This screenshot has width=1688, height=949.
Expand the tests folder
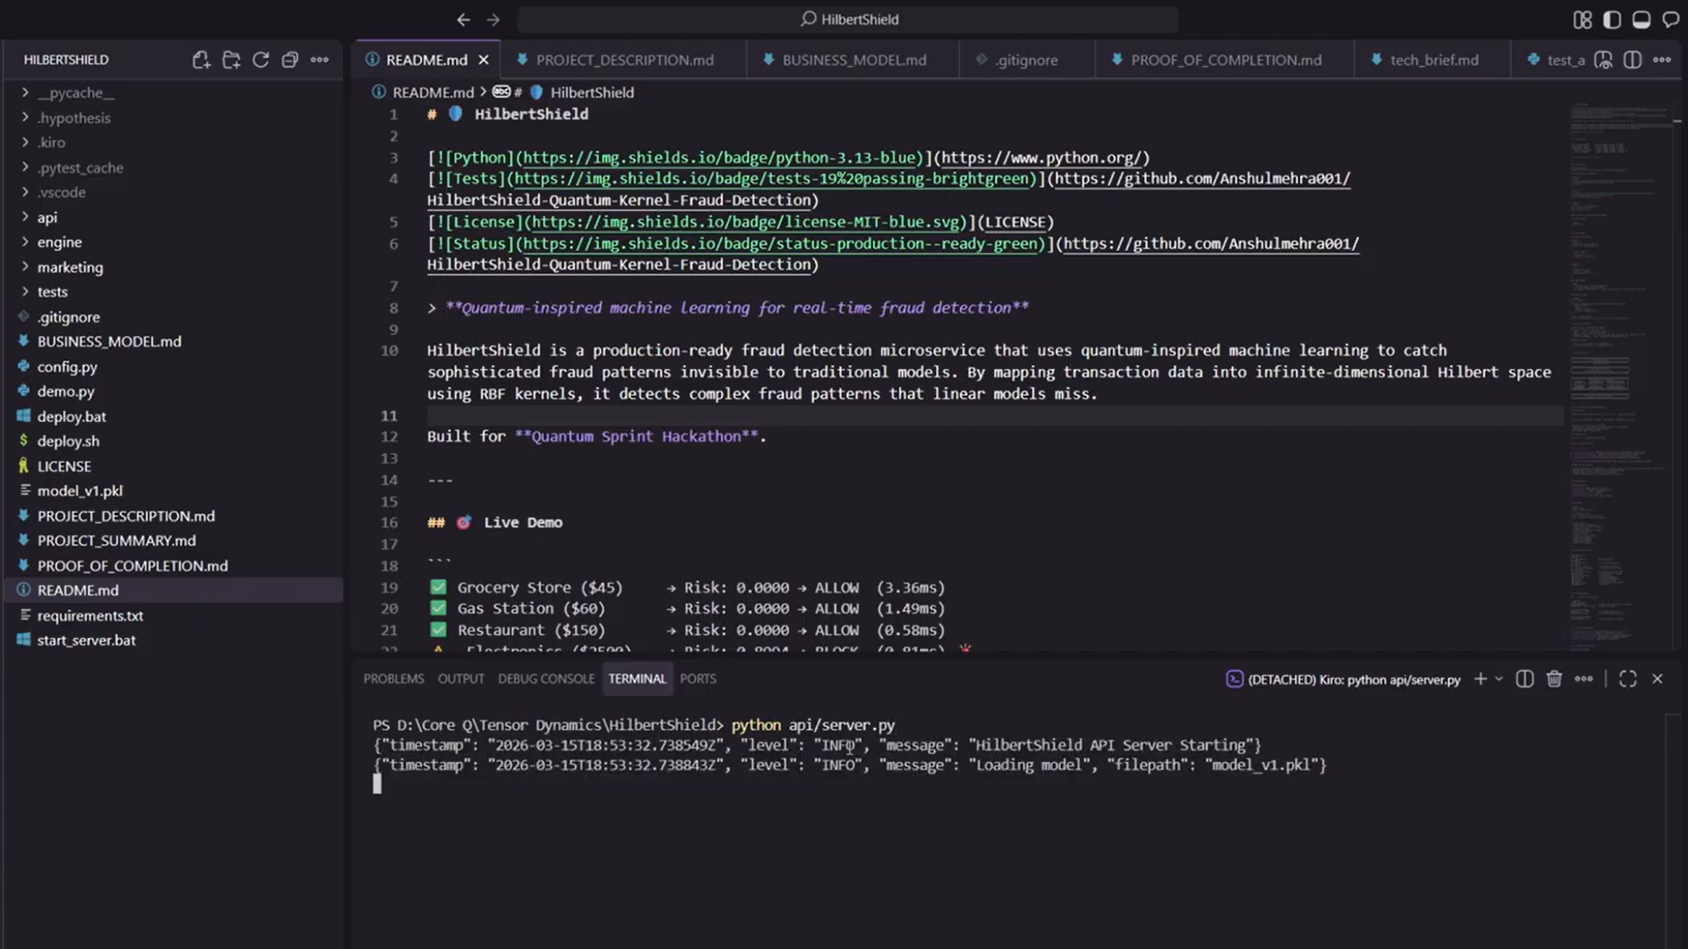pyautogui.click(x=52, y=292)
